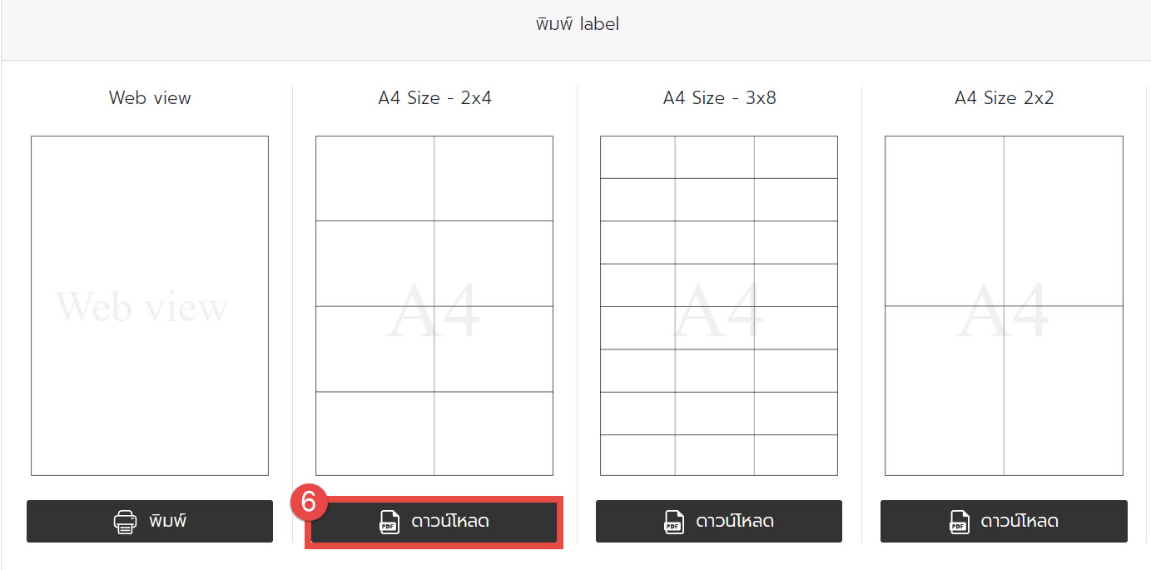The image size is (1151, 570).
Task: Click the A4 watermark inside the 2x2 preview
Action: 1004,310
